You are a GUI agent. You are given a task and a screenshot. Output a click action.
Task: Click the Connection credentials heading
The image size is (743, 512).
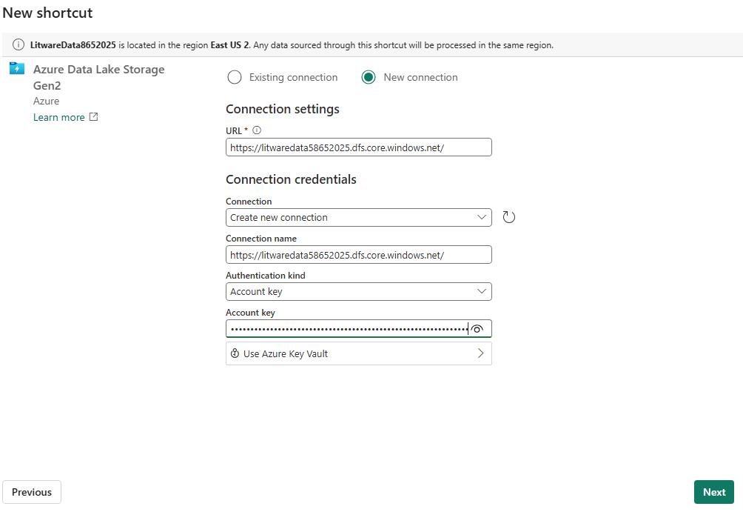pos(291,179)
